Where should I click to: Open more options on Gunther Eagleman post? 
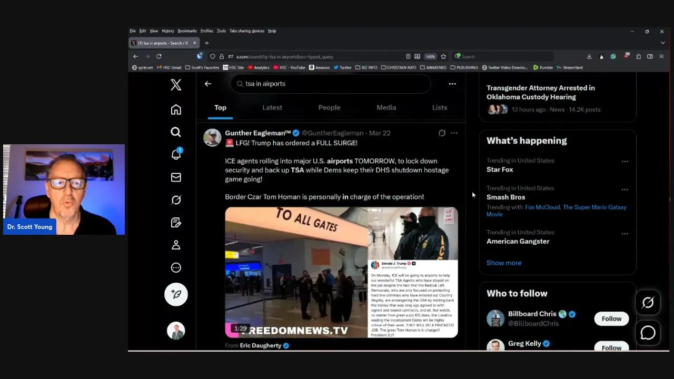454,133
